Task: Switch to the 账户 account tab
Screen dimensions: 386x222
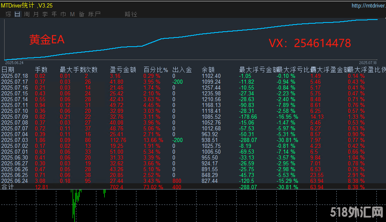Action: pyautogui.click(x=95, y=14)
